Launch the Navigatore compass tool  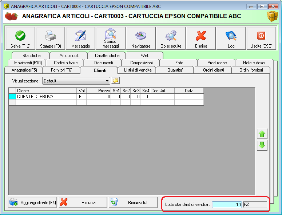click(x=141, y=38)
